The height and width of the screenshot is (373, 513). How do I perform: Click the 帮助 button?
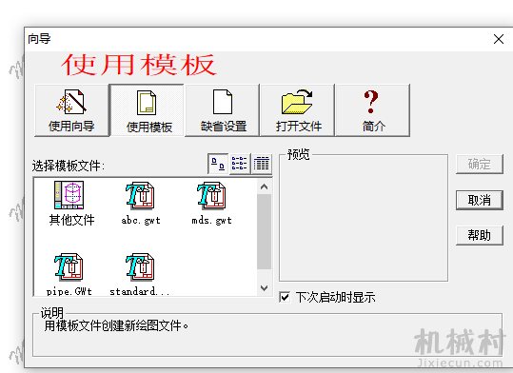(x=480, y=235)
